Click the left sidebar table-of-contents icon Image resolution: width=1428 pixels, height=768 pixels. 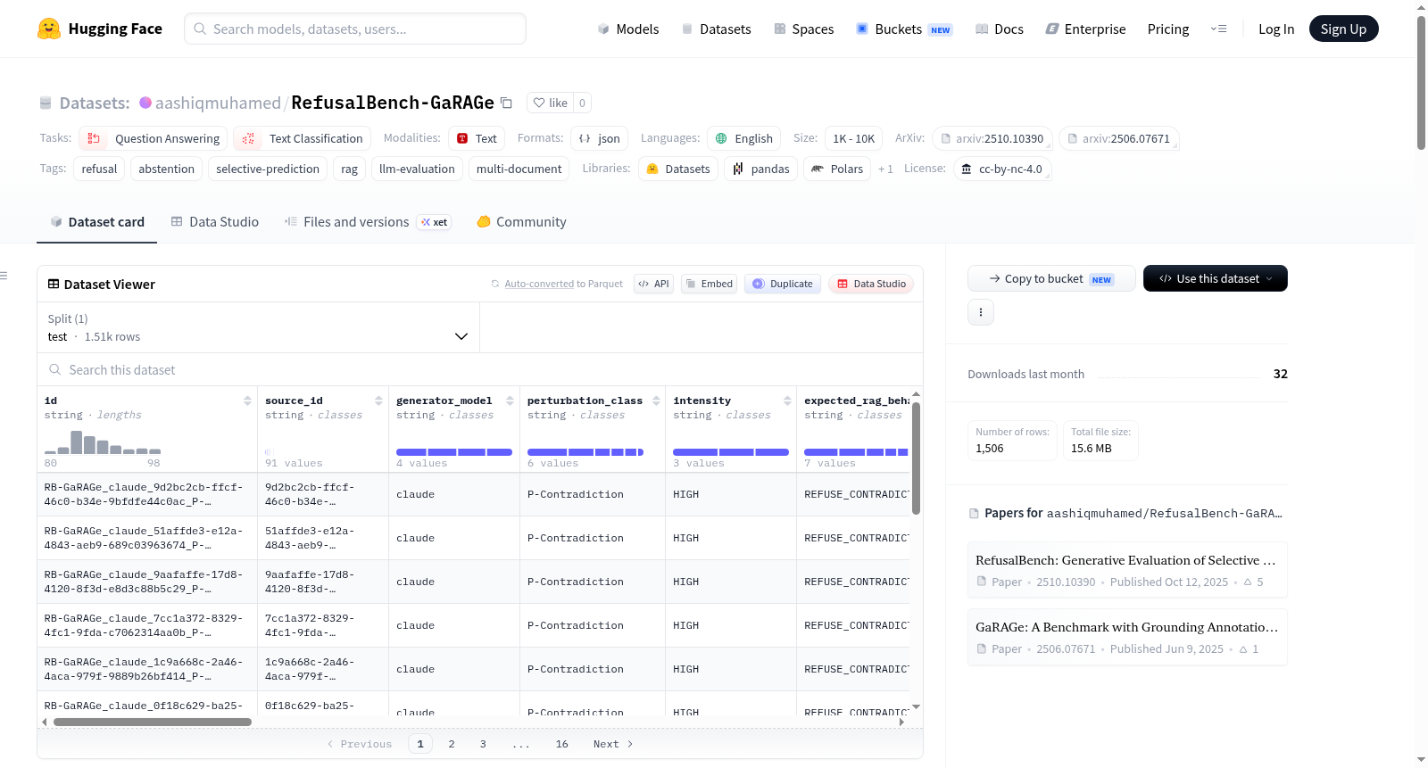click(4, 276)
